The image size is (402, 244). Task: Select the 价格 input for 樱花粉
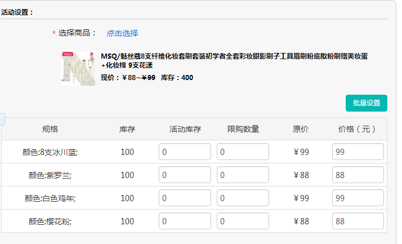[358, 221]
